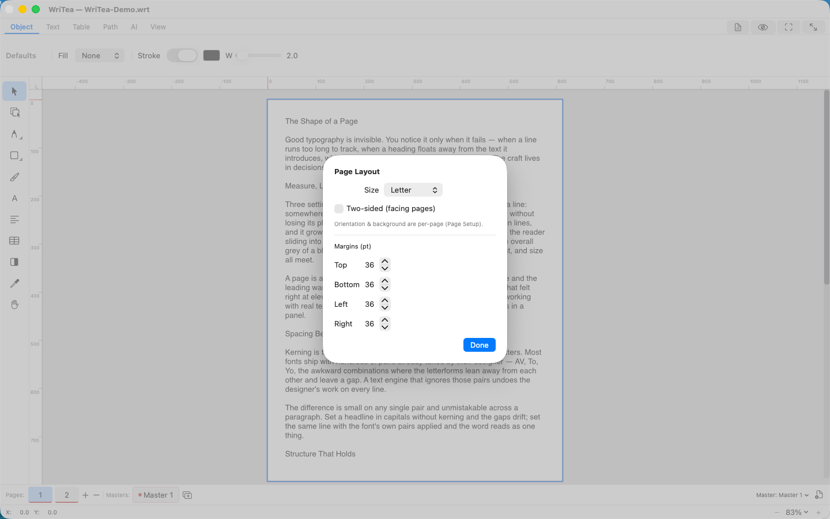
Task: Increase the Bottom margin with up arrow
Action: tap(385, 281)
